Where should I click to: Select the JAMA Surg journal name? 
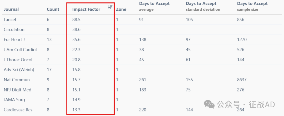(x=14, y=100)
